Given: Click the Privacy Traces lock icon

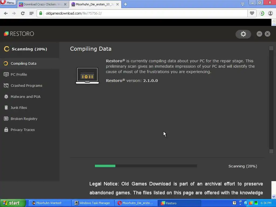Looking at the screenshot, I should pos(6,130).
